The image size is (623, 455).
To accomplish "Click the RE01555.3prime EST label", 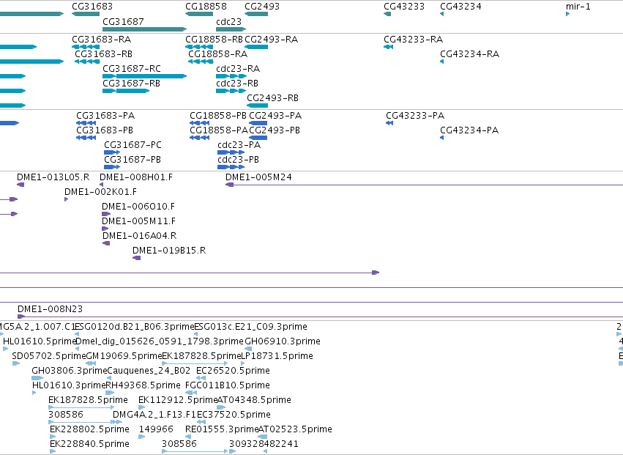I will (222, 429).
